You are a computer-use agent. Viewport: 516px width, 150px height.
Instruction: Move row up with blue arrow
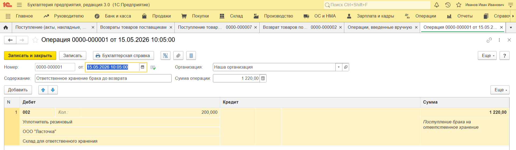tap(43, 90)
